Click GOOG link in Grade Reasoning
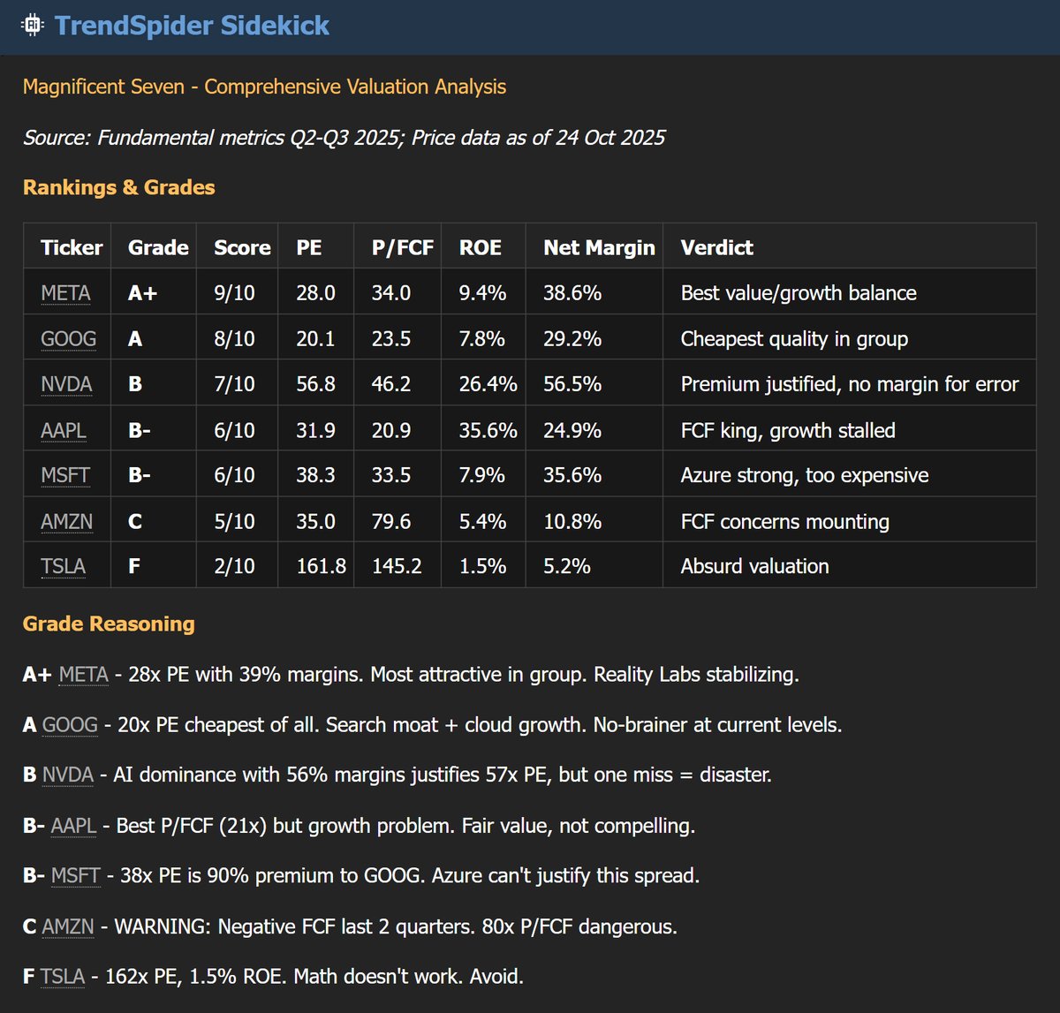 click(70, 725)
